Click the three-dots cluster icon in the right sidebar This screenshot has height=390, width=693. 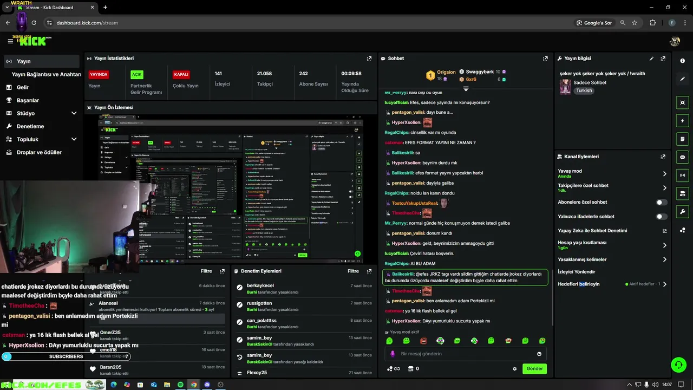(x=682, y=230)
